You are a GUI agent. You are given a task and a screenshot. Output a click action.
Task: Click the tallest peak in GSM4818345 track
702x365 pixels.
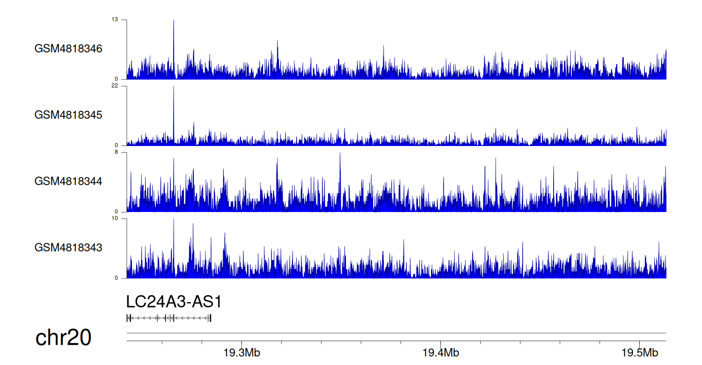tap(174, 88)
